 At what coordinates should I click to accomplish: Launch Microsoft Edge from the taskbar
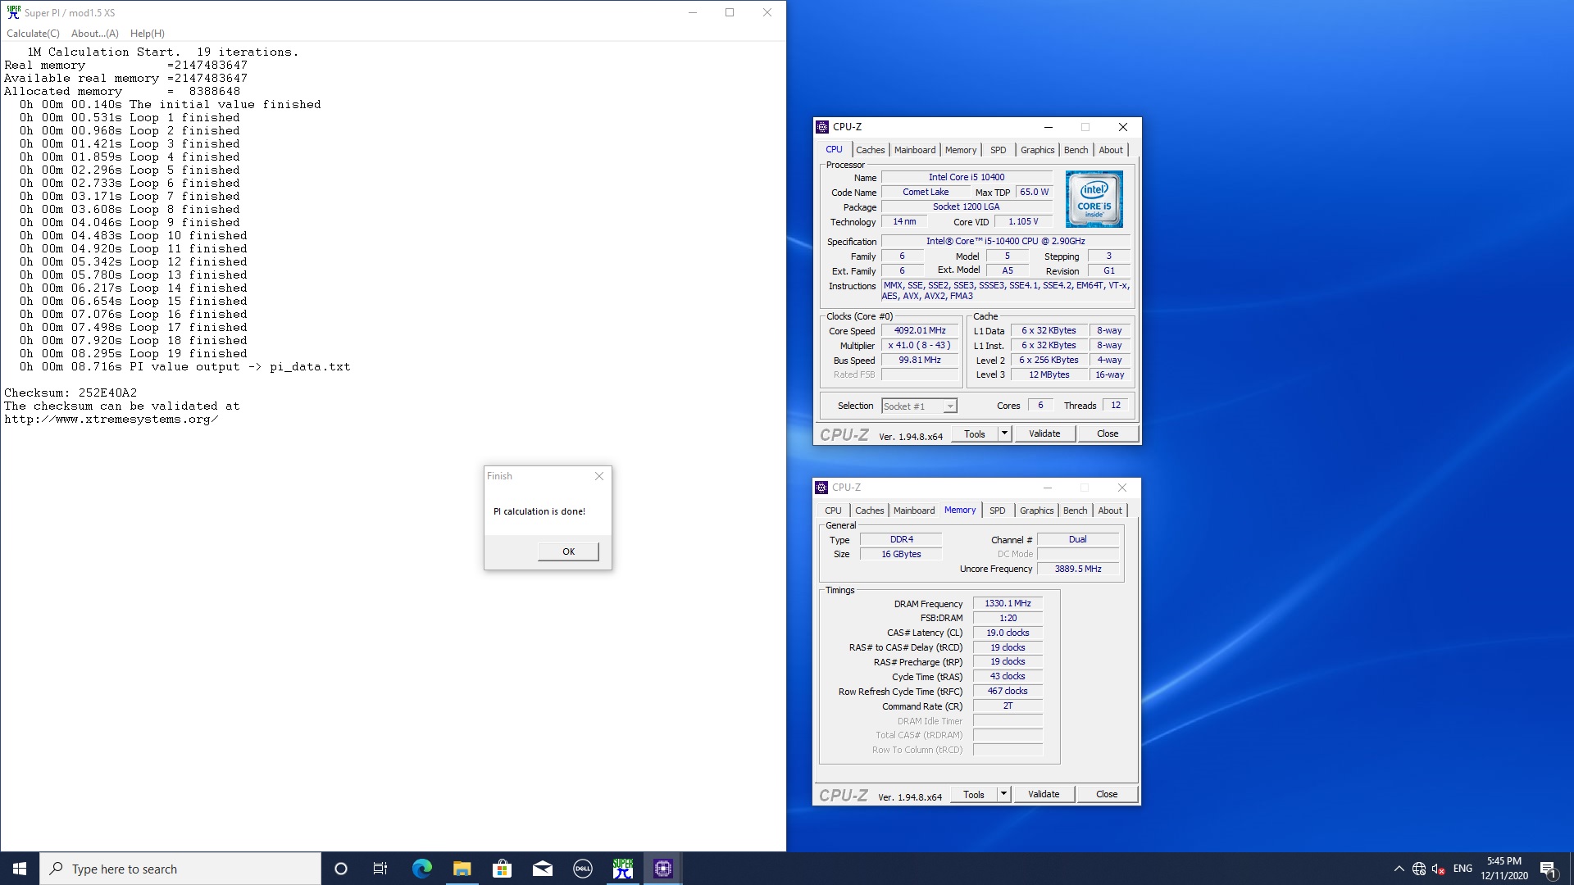(422, 869)
